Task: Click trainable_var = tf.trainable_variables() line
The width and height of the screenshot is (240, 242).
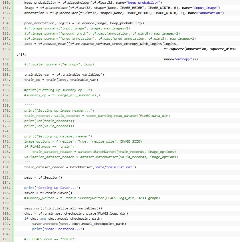Action: [x=64, y=75]
